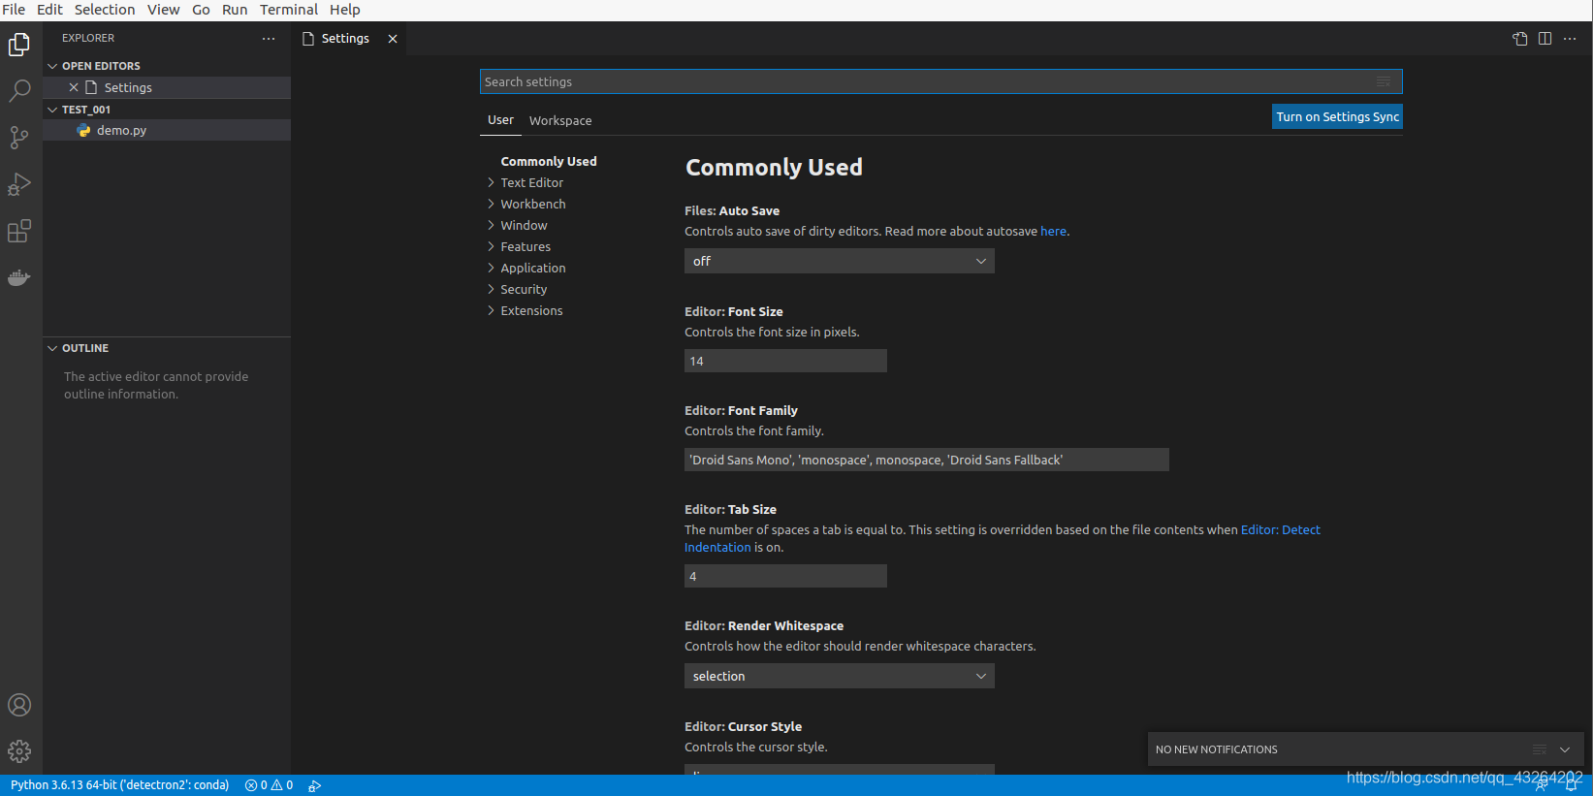Viewport: 1593px width, 796px height.
Task: Open the Manage gear icon
Action: [19, 751]
